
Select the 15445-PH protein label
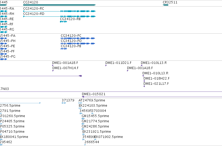pos(8,41)
